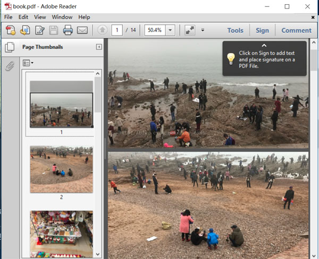Screen dimensions: 319x259
Task: Close the document with menu bar X
Action: 313,18
